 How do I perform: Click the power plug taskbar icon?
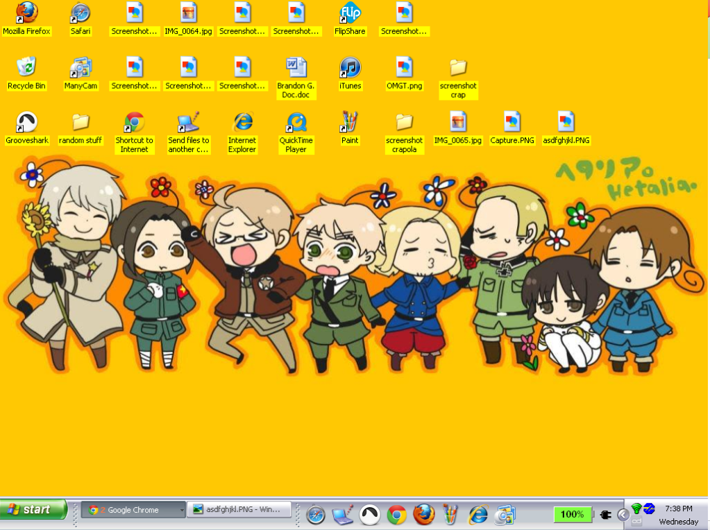tap(605, 515)
